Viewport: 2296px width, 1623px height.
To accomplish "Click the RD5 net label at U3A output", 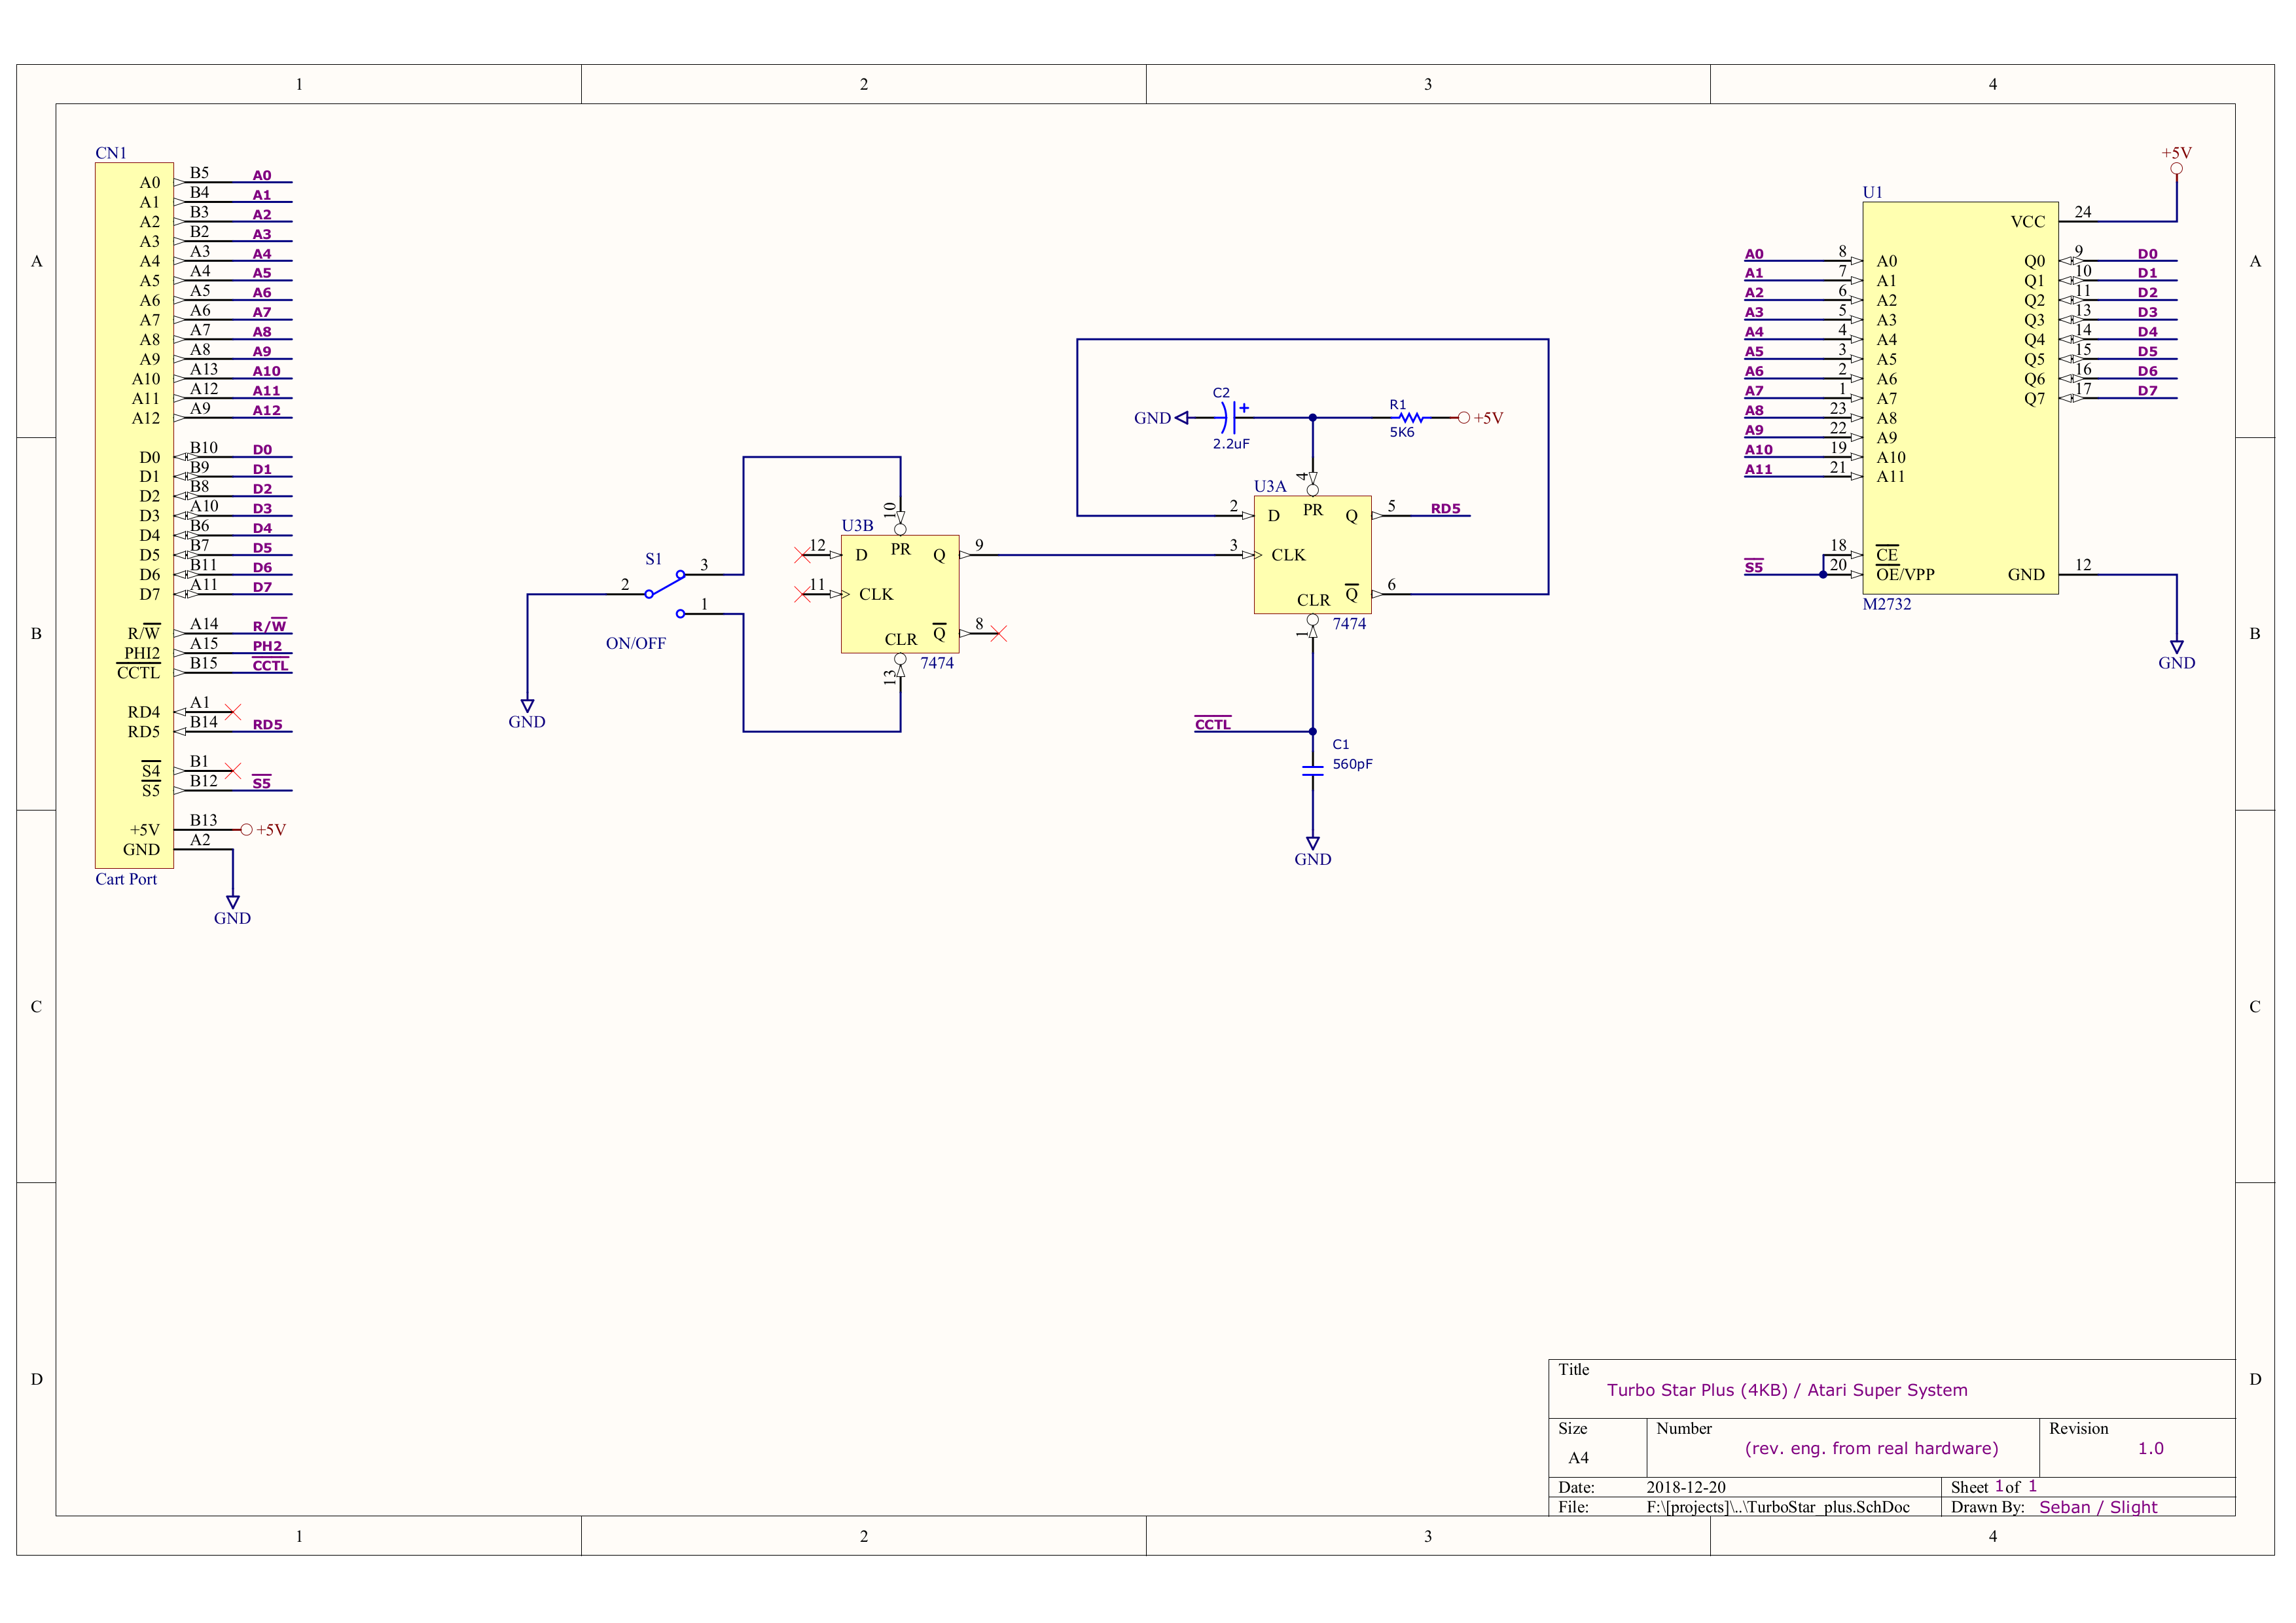I will [1445, 509].
